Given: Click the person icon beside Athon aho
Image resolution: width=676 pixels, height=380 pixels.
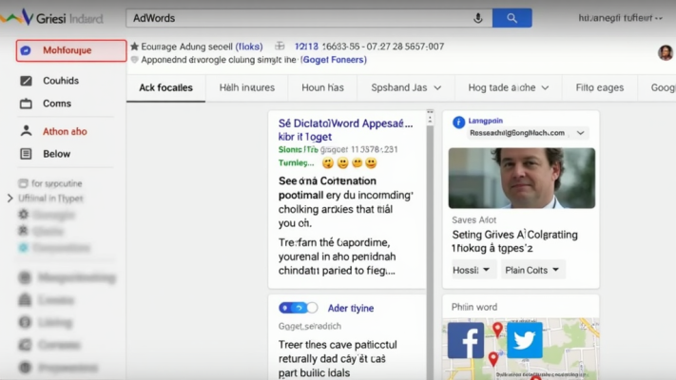Looking at the screenshot, I should coord(26,131).
